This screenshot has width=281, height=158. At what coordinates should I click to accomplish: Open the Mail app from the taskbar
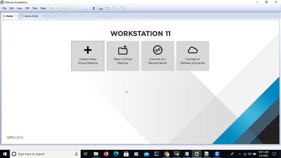pyautogui.click(x=146, y=154)
